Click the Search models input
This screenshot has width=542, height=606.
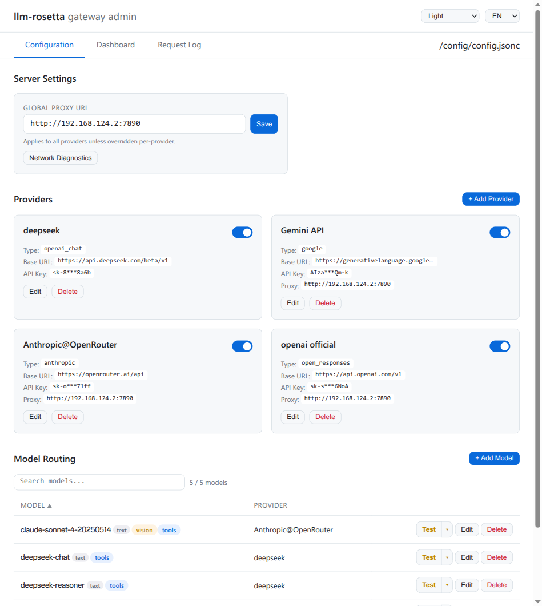(99, 482)
